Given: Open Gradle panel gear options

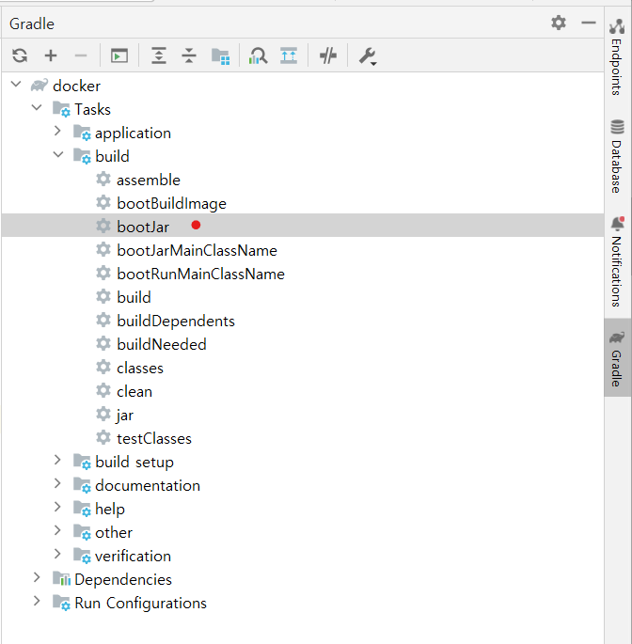Looking at the screenshot, I should click(x=559, y=23).
